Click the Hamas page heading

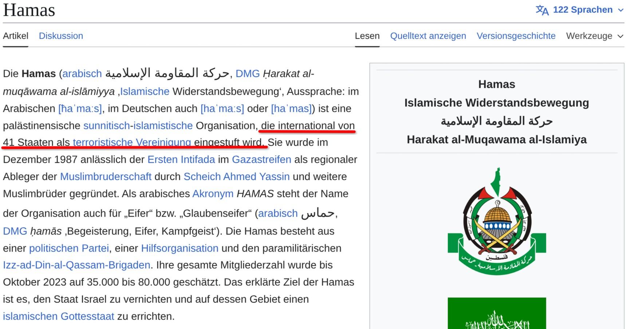[29, 10]
